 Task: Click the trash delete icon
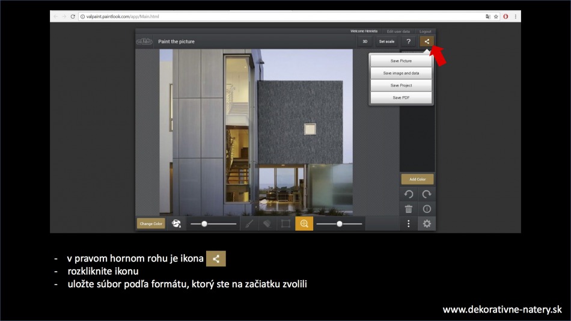pos(409,209)
